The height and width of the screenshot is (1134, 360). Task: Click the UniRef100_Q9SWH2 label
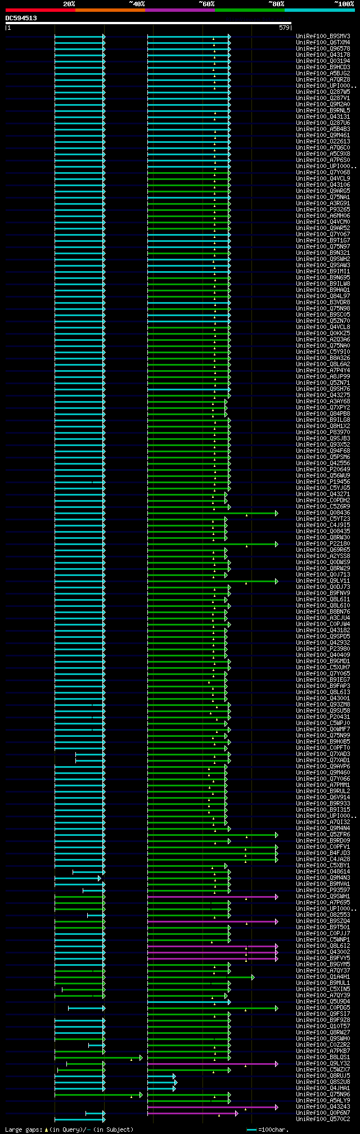point(323,259)
